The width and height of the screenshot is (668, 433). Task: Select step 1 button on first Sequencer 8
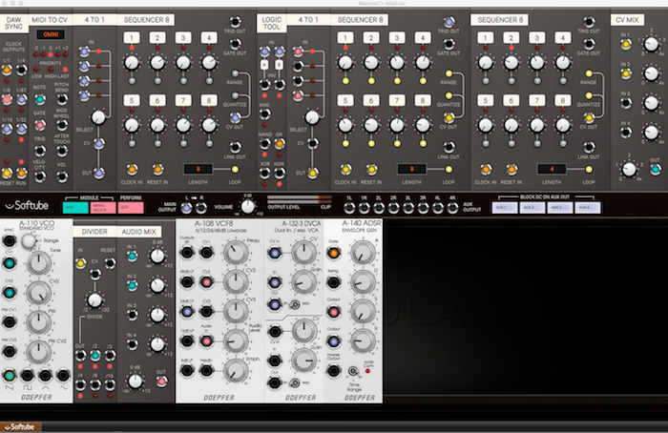(133, 38)
